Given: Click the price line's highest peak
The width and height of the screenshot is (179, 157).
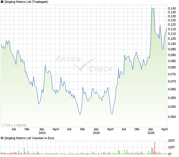Looking at the screenshot, I should coord(152,8).
